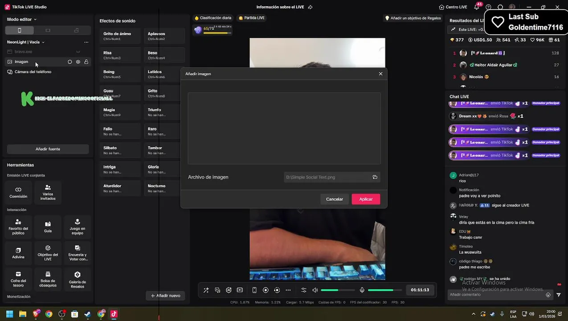This screenshot has width=568, height=321.
Task: Open the Galería de Regalos tool
Action: click(77, 280)
